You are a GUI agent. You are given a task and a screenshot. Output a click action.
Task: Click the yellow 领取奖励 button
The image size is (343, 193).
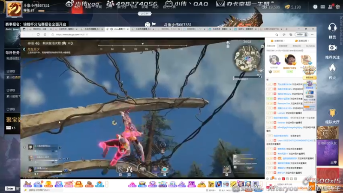point(309,78)
